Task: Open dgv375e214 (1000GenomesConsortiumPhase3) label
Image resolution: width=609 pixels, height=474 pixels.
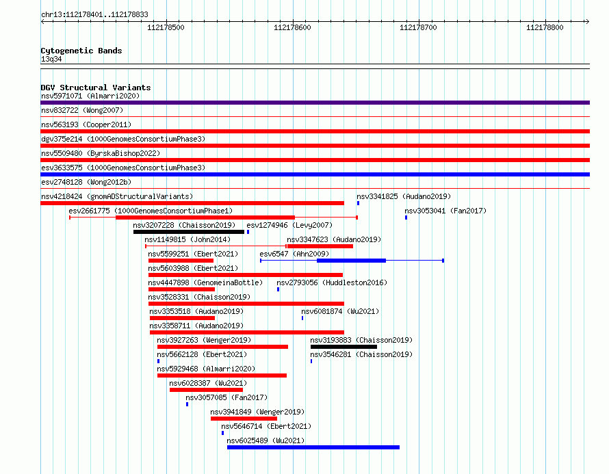Action: point(123,139)
